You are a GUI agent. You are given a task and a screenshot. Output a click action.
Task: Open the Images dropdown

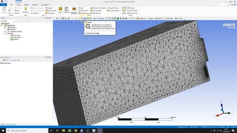pos(49,8)
